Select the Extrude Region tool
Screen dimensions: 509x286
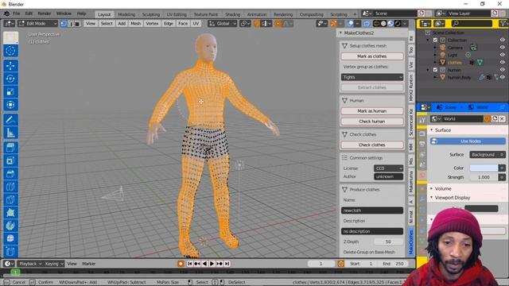(10, 148)
